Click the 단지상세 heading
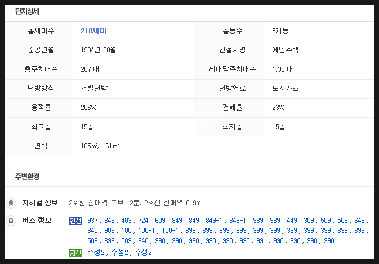This screenshot has width=379, height=264. click(27, 11)
